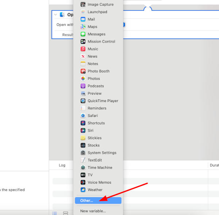The height and width of the screenshot is (215, 219).
Task: Collapse the Open action disclosure triangle
Action: coord(55,15)
